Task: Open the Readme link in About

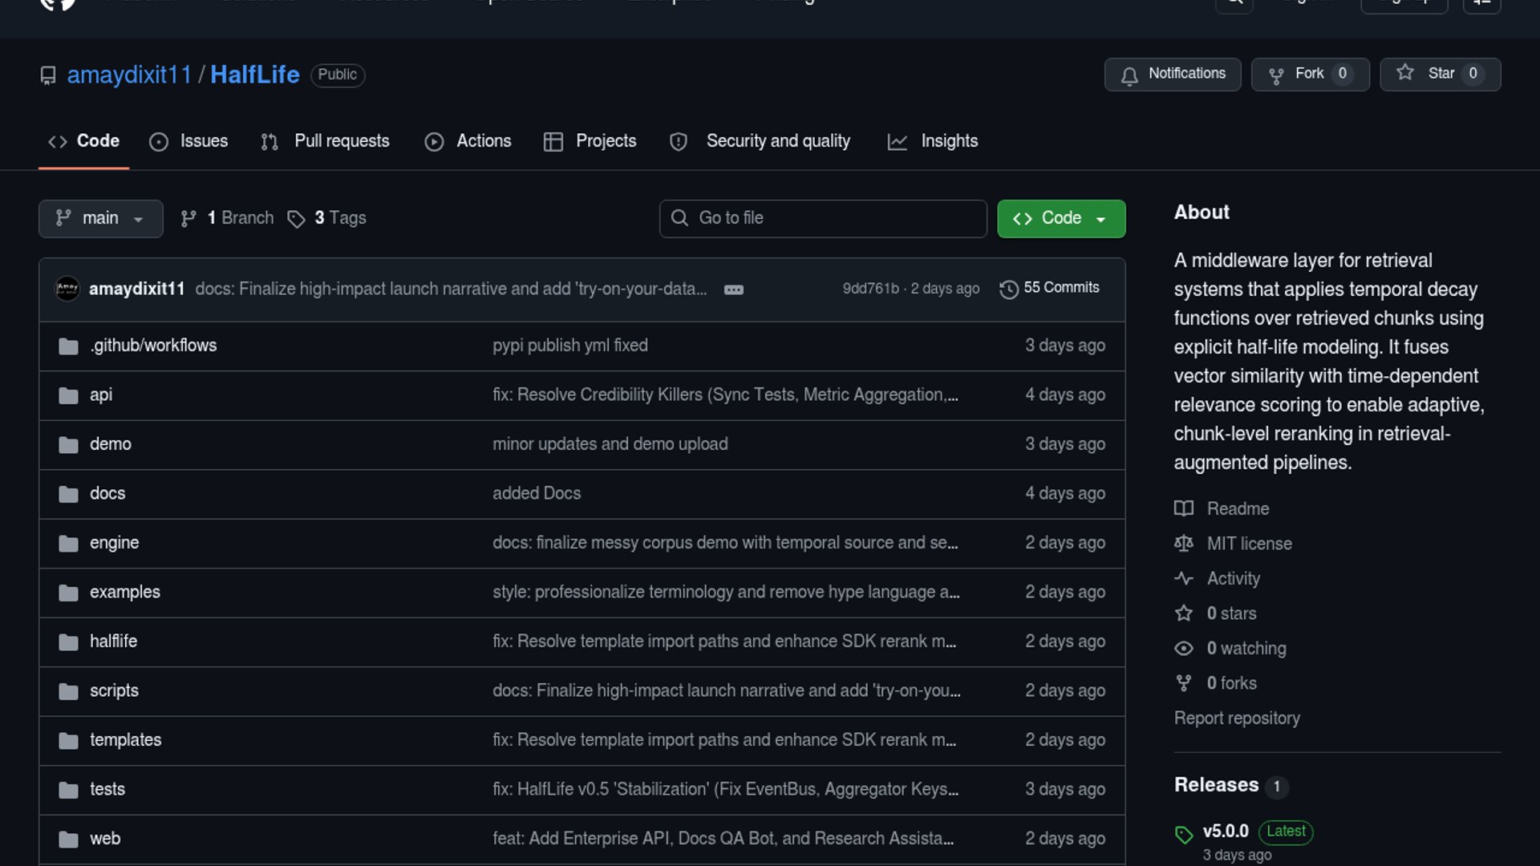Action: pyautogui.click(x=1237, y=508)
